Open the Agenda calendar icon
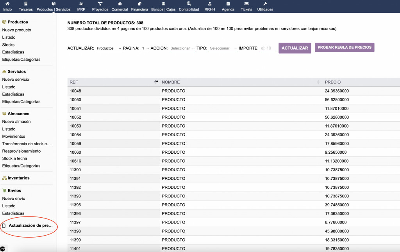The width and height of the screenshot is (400, 252). [x=228, y=4]
